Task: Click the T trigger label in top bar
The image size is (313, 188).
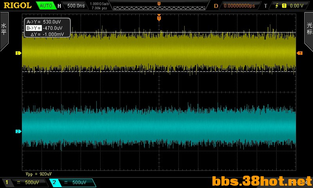Action: [x=266, y=6]
